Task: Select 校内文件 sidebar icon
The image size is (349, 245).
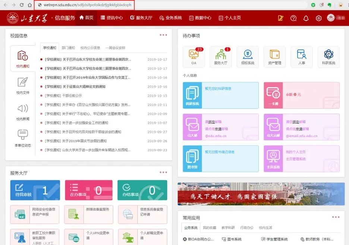Action: point(23,86)
